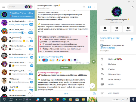136x102 pixels.
Task: Toggle the star reaction on the post
Action: point(40,60)
